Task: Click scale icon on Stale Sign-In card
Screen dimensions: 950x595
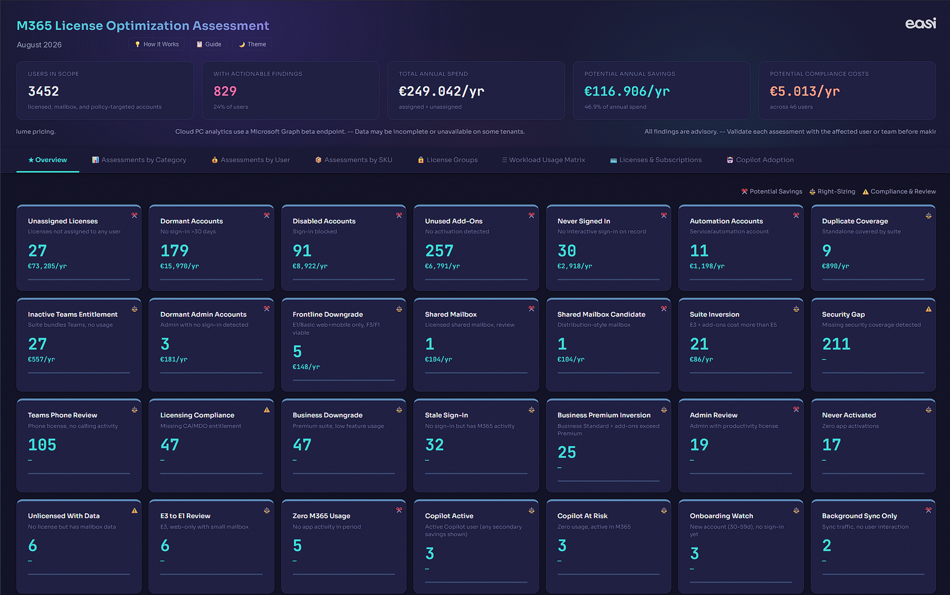Action: 531,409
